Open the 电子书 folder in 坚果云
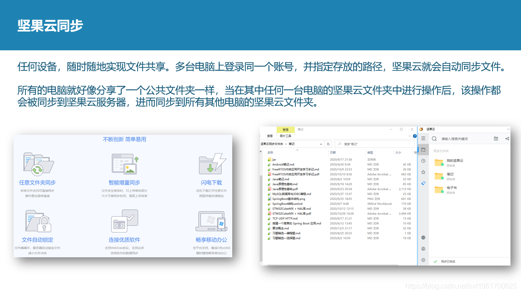Screen dimensions: 521x294 pos(446,190)
